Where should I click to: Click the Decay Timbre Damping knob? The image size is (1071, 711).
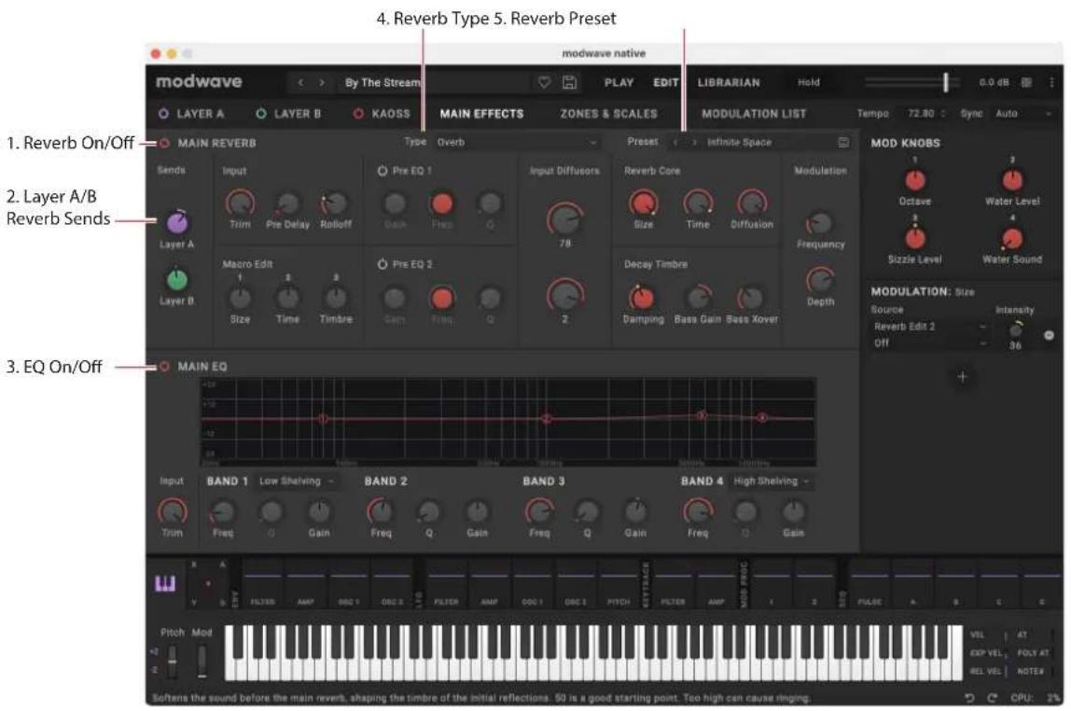coord(642,298)
